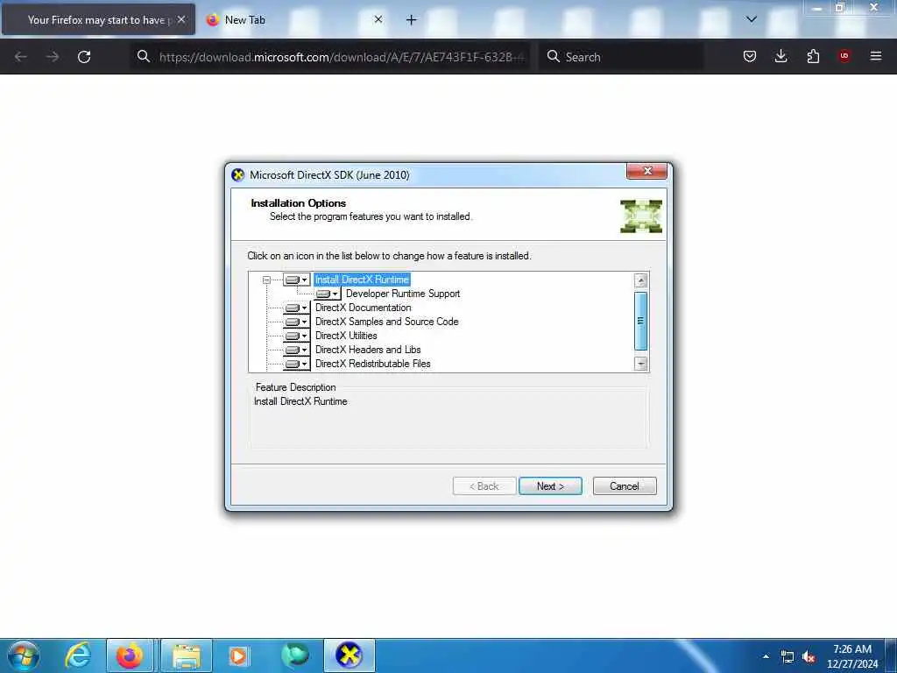
Task: Open the Firefox Extensions icon
Action: (x=813, y=56)
